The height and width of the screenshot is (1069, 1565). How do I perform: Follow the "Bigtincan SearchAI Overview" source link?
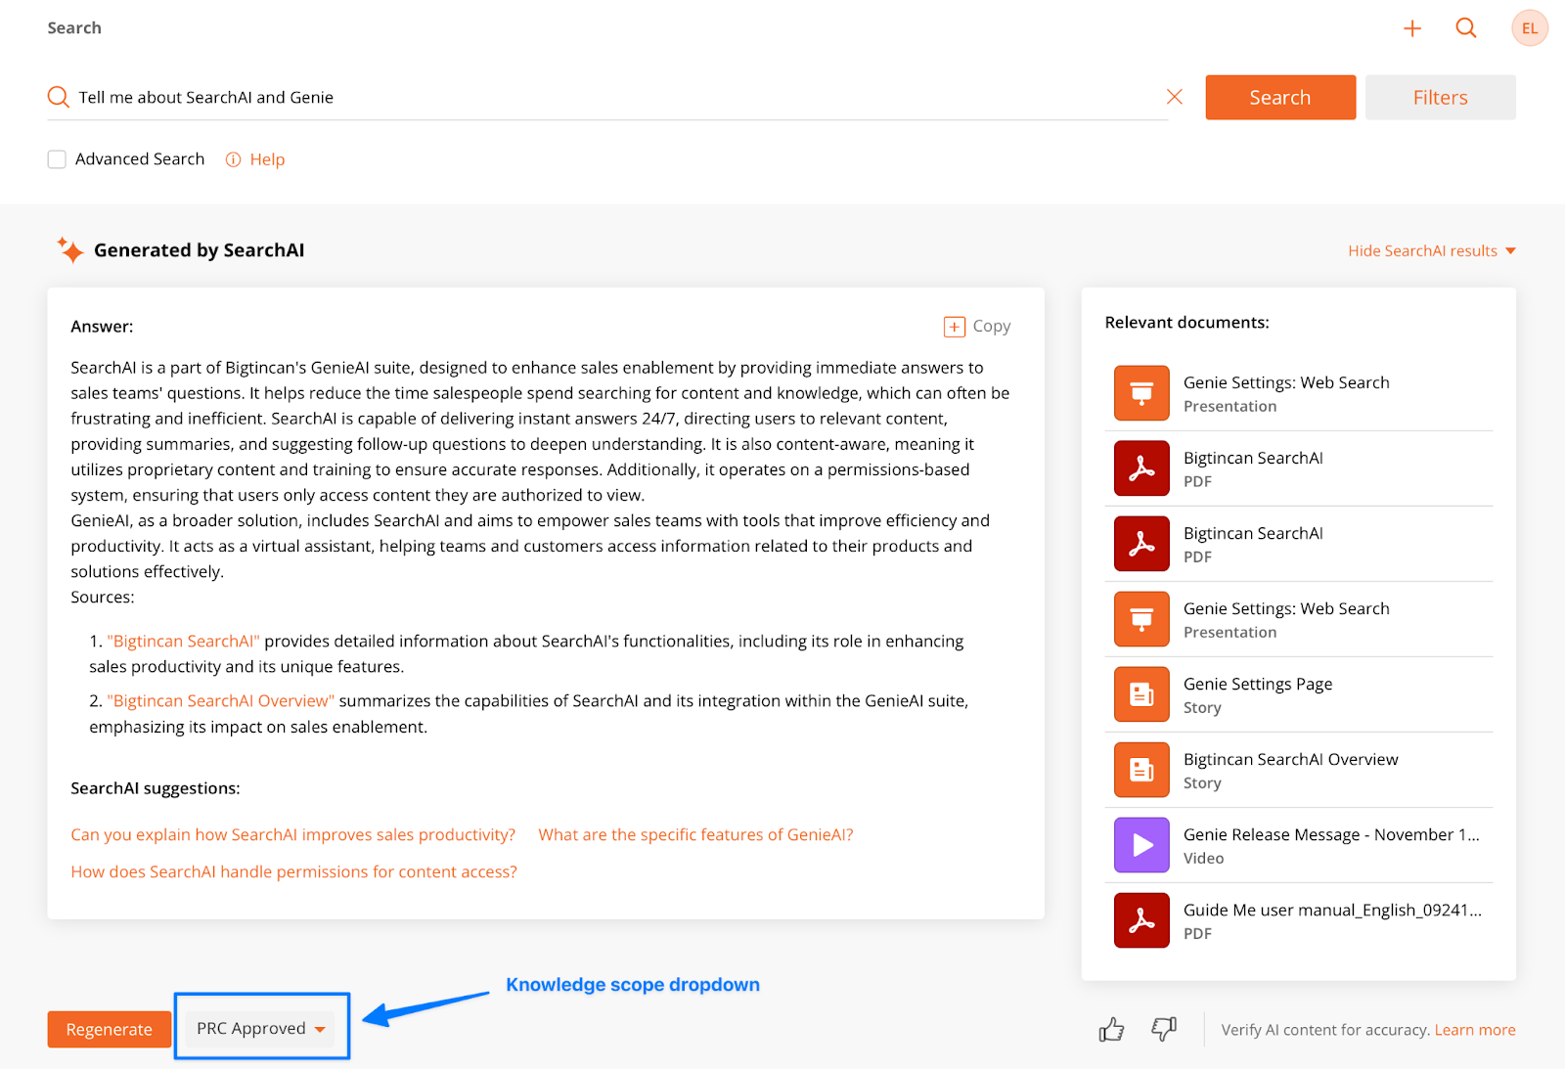[x=221, y=701]
